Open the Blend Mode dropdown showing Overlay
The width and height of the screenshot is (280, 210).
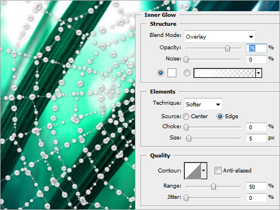[x=220, y=36]
